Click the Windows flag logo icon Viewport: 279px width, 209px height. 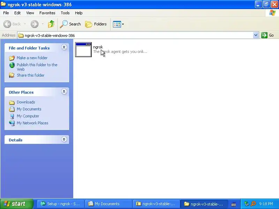point(272,13)
